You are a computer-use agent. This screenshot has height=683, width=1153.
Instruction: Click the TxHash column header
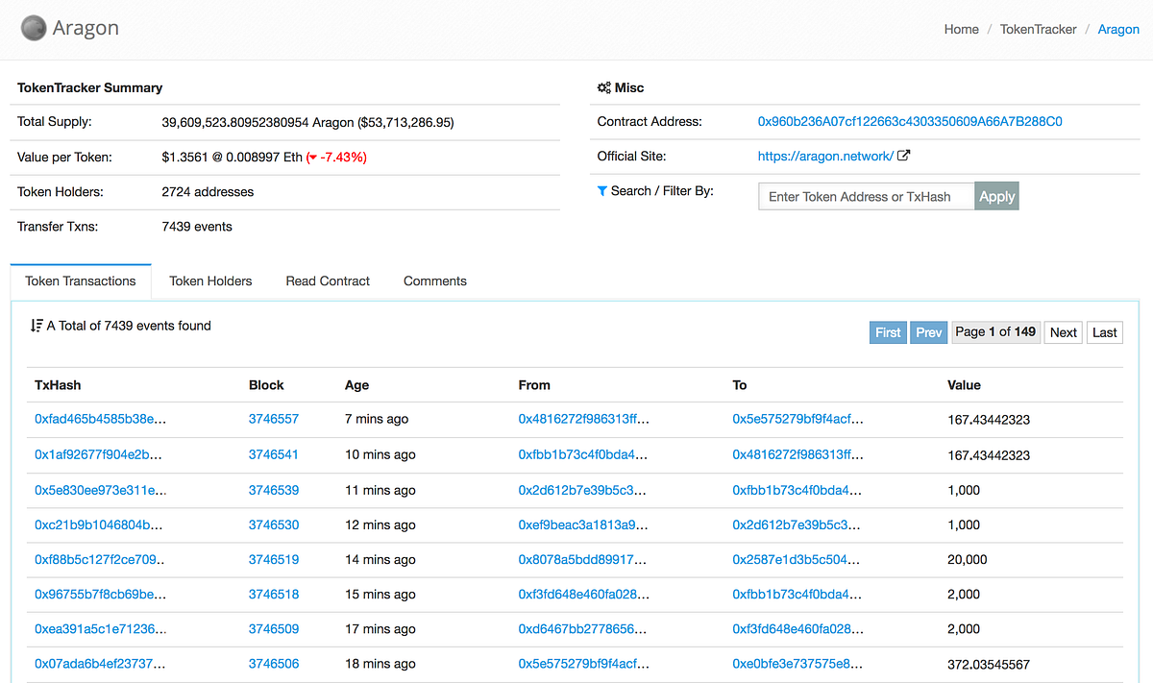[x=58, y=385]
